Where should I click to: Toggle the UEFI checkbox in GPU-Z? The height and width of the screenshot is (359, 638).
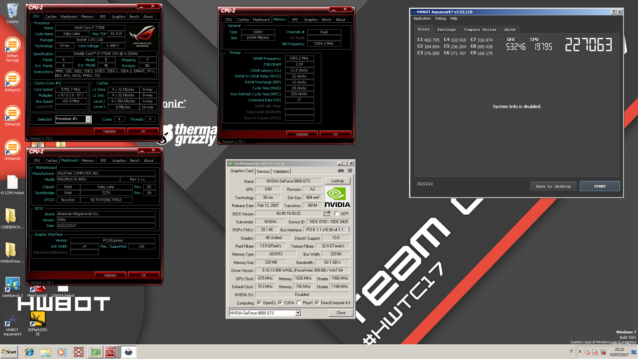click(x=337, y=214)
